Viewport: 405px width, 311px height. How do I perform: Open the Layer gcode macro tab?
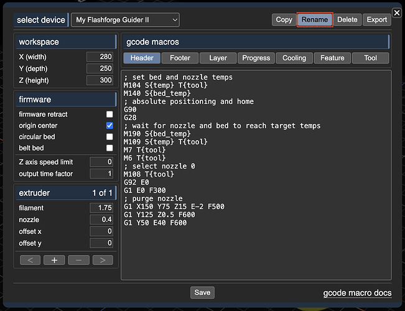tap(218, 58)
